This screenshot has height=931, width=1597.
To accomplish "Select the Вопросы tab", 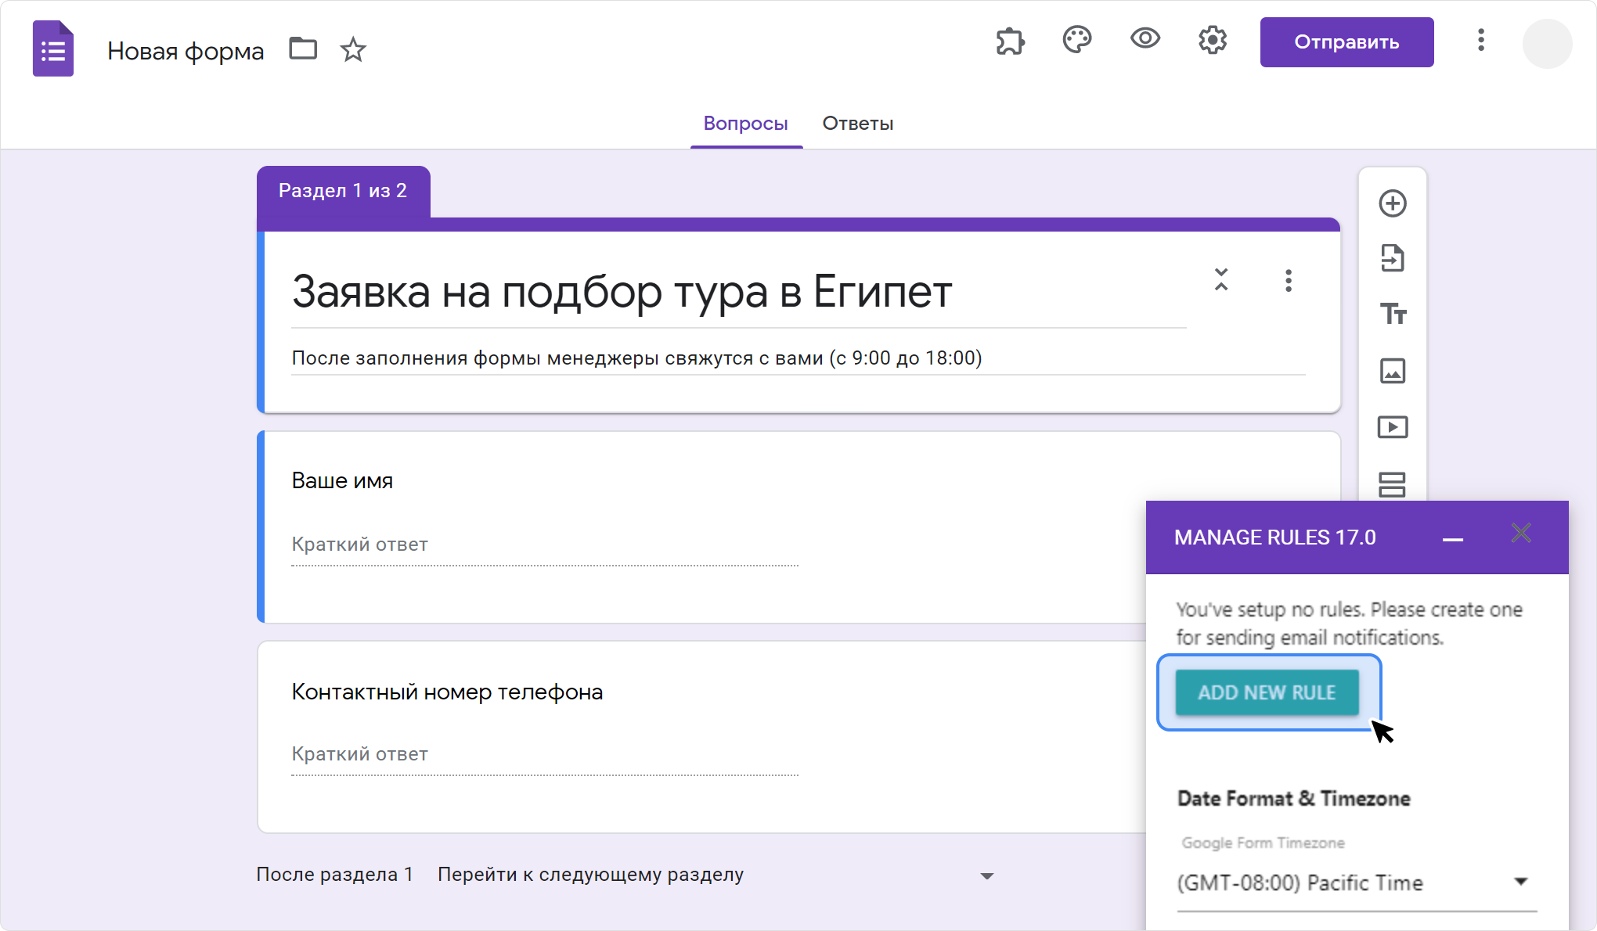I will coord(745,124).
